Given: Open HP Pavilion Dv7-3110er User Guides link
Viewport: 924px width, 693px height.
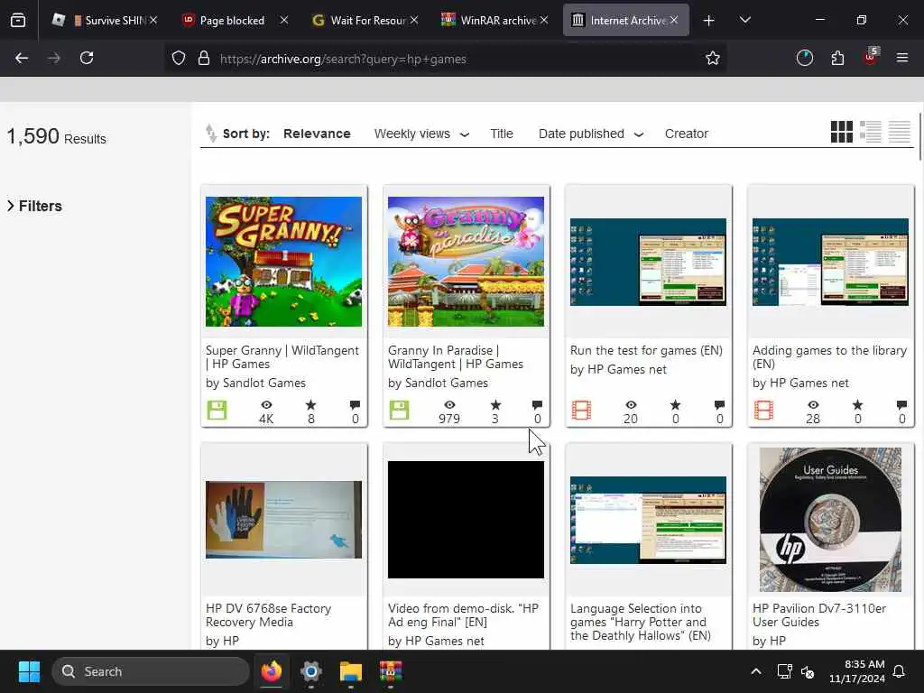Looking at the screenshot, I should (819, 615).
